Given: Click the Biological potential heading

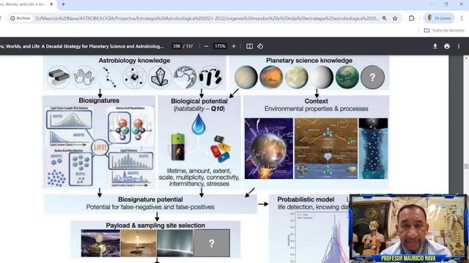Looking at the screenshot, I should coord(199,101).
